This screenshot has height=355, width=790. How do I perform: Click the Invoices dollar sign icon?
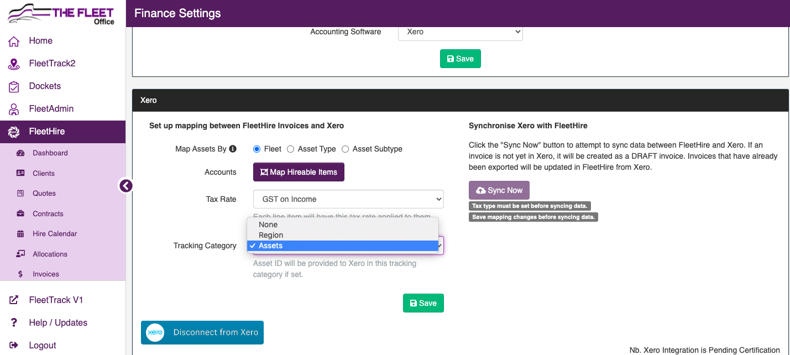pyautogui.click(x=21, y=274)
